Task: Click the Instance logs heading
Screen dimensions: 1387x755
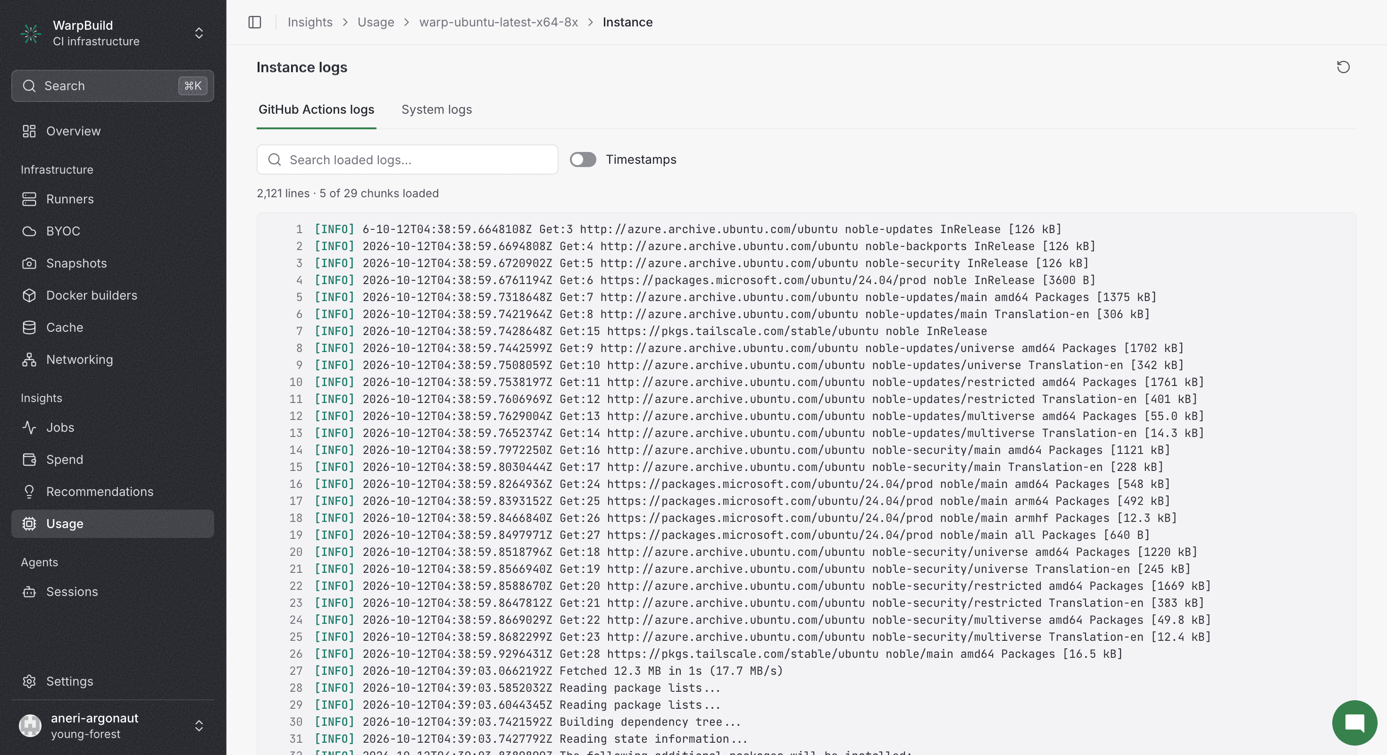Action: coord(301,67)
